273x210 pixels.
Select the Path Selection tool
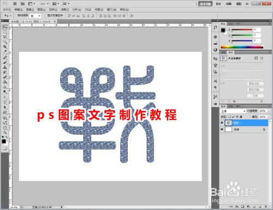point(5,107)
